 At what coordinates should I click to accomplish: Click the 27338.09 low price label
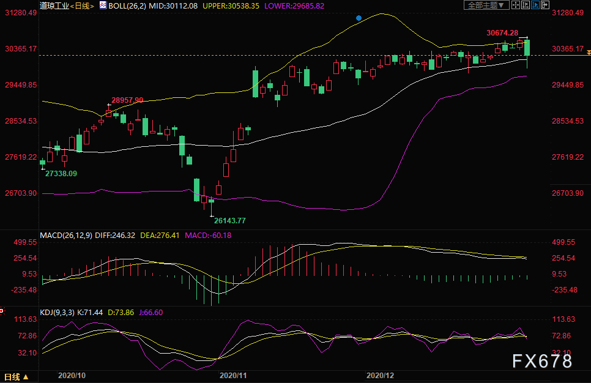click(61, 173)
